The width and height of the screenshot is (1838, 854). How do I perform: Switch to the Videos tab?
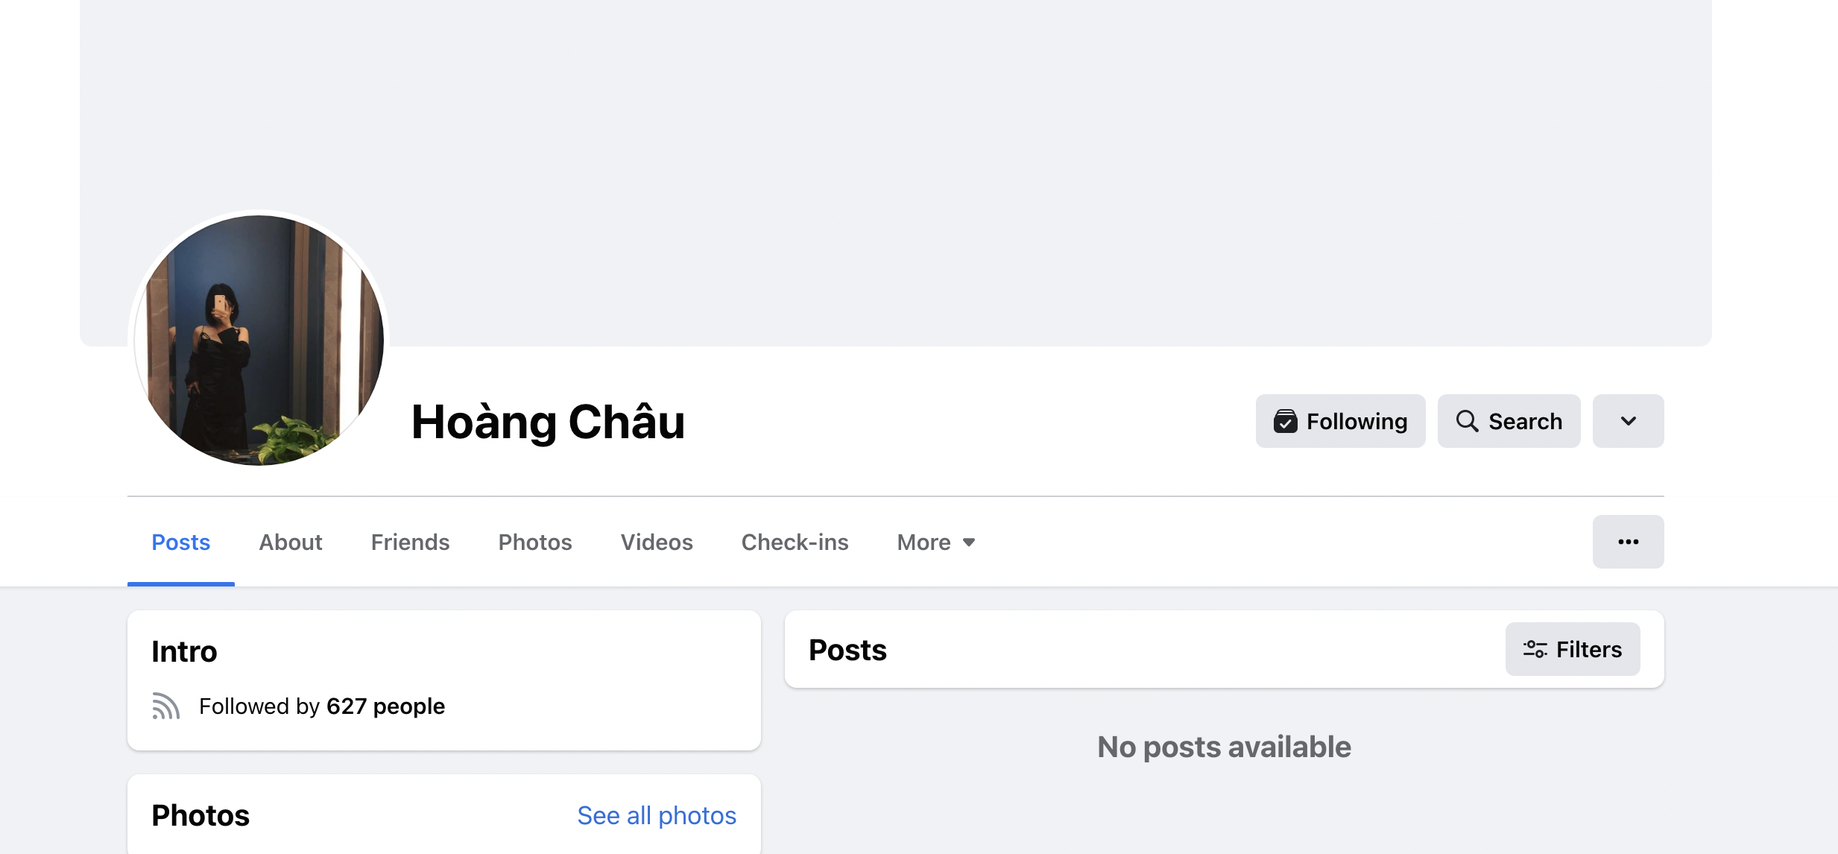pyautogui.click(x=657, y=542)
